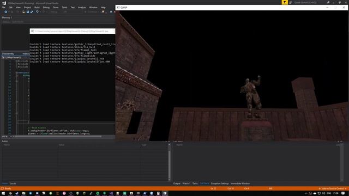This screenshot has height=196, width=349.
Task: Click the Autos Value column header
Action: click(62, 145)
